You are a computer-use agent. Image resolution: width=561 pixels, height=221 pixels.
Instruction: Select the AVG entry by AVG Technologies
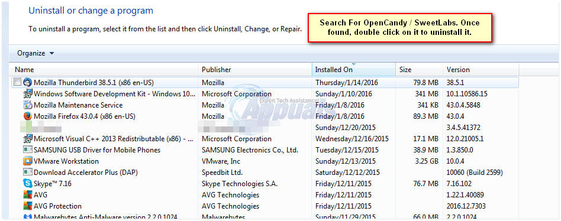(x=265, y=195)
